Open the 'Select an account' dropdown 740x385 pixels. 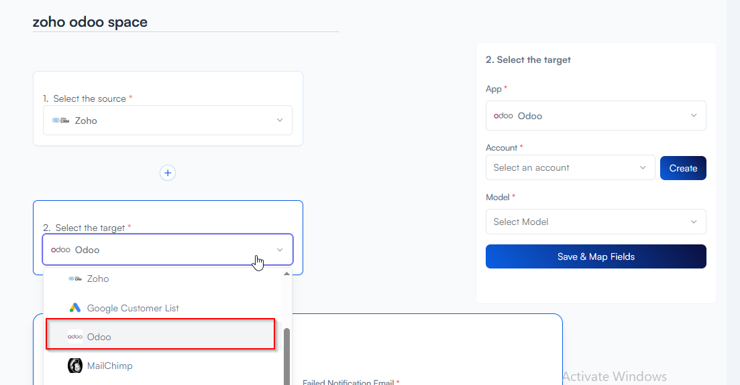(570, 168)
